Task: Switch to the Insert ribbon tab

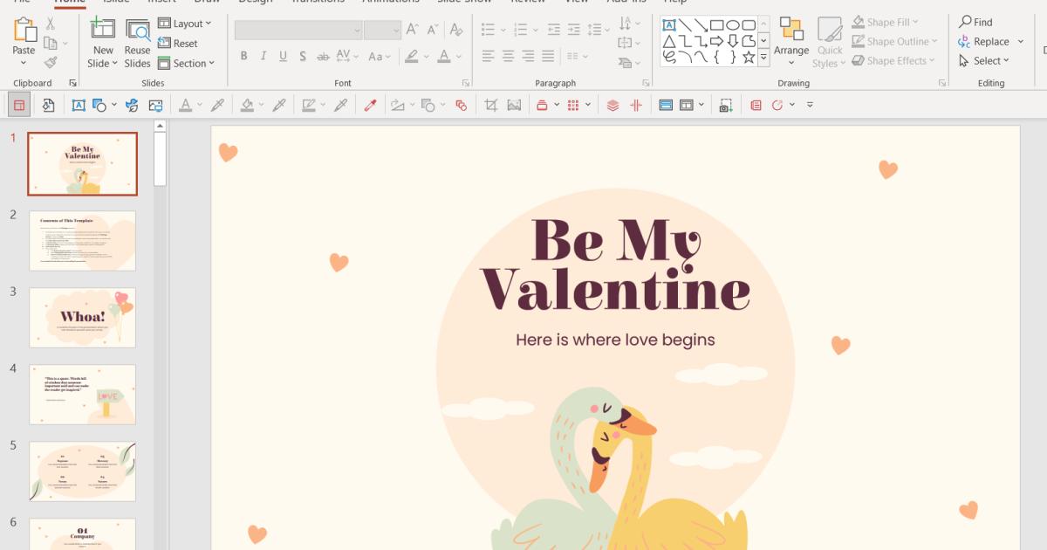Action: pos(161,3)
